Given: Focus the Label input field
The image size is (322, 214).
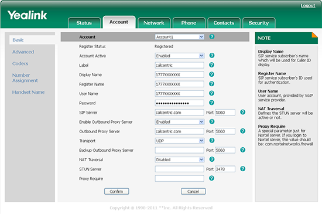Looking at the screenshot, I should (x=179, y=65).
